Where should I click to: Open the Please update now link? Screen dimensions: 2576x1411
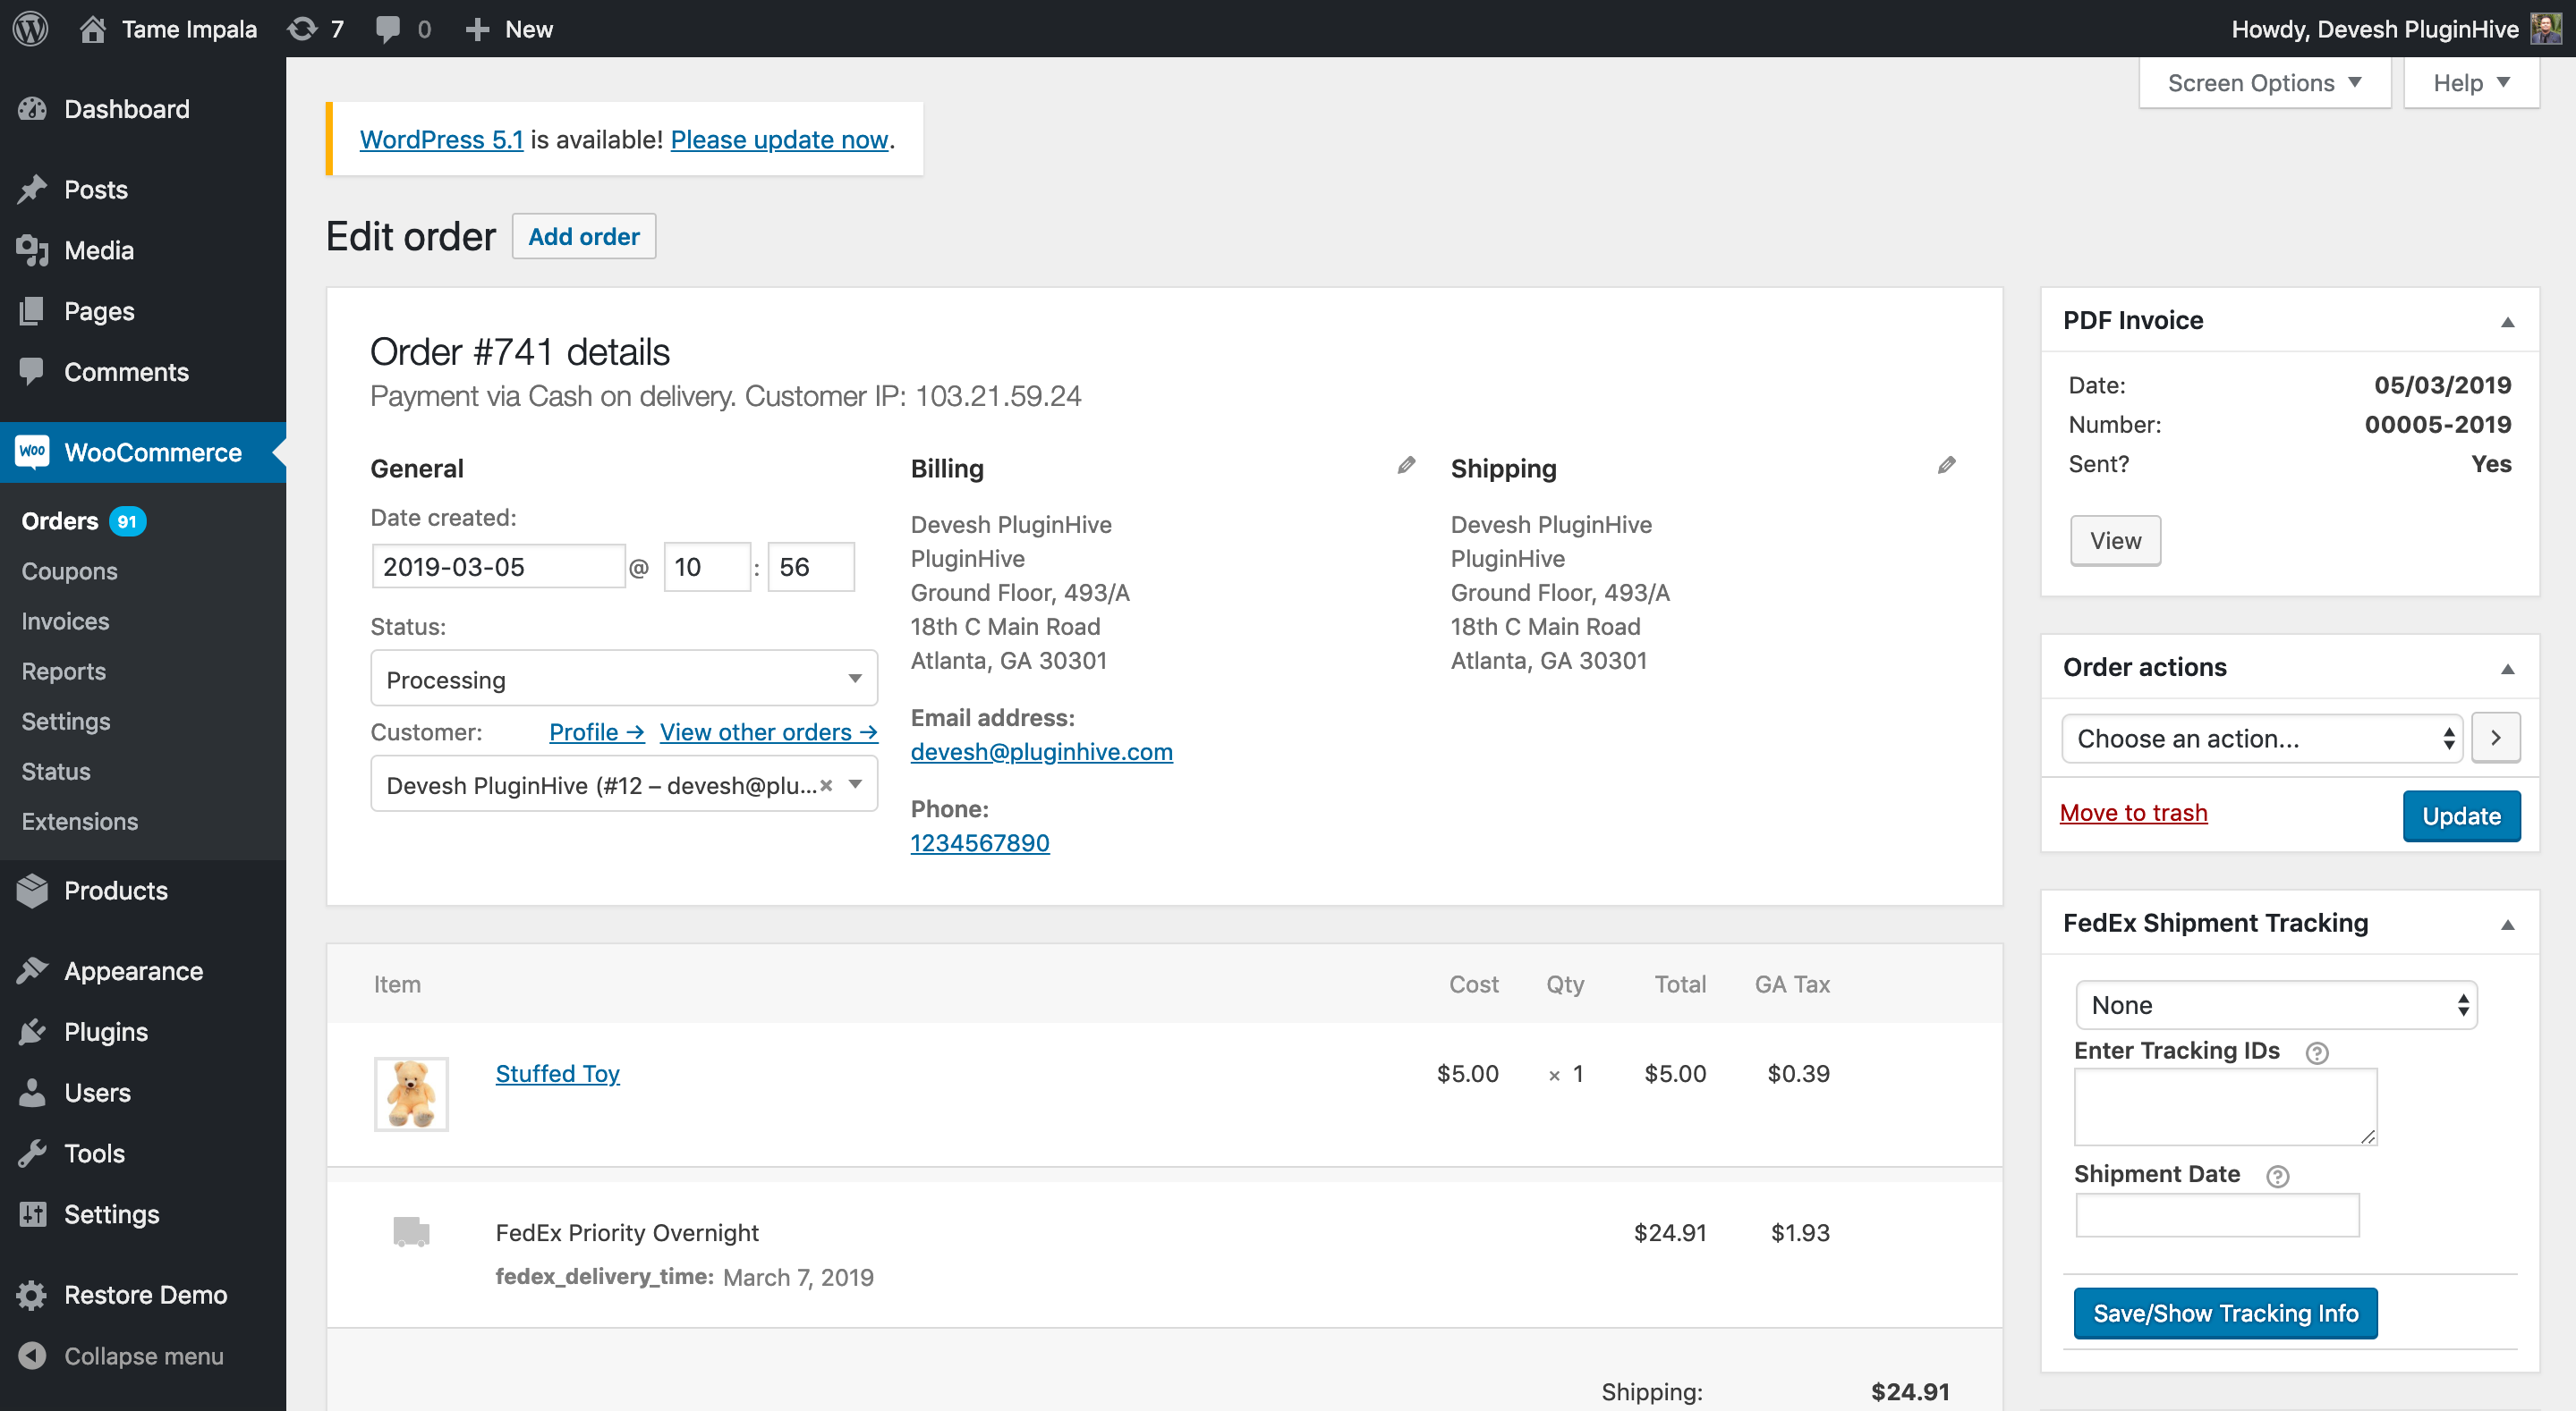(x=779, y=139)
